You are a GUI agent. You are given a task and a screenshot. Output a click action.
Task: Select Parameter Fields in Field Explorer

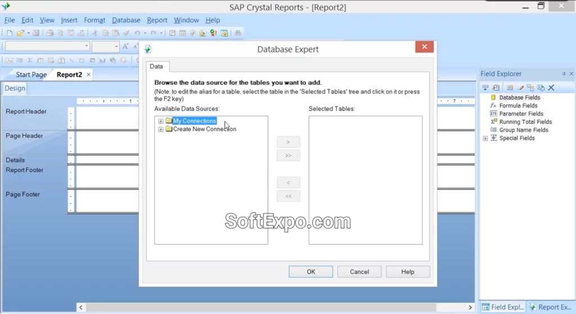point(521,114)
